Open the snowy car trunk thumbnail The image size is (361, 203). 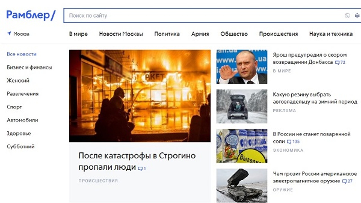[x=242, y=106]
